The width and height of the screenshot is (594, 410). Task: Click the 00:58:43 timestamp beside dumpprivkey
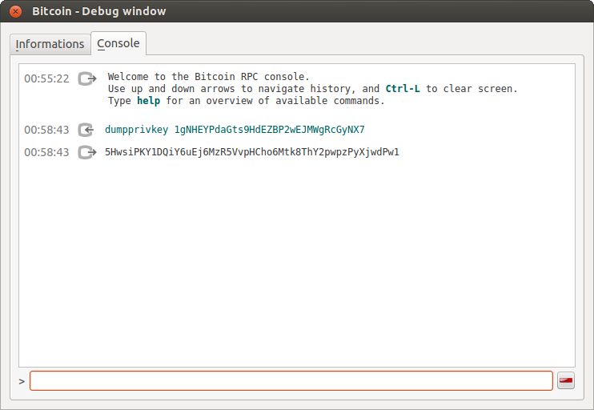point(46,130)
